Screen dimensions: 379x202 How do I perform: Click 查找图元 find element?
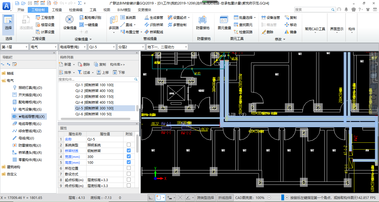[x=243, y=25]
